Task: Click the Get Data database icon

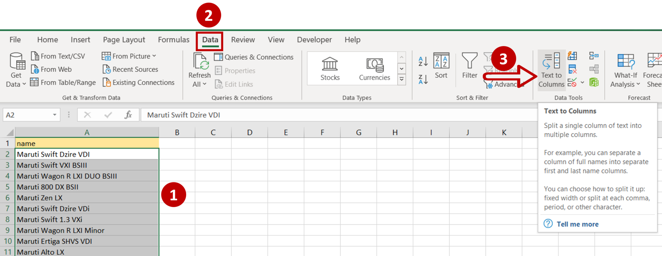Action: (x=17, y=61)
